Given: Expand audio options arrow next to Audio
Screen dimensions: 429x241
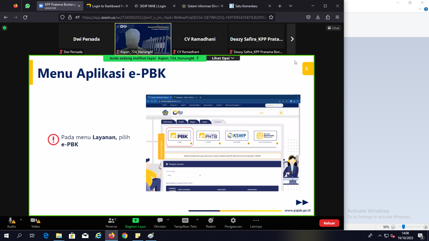Looking at the screenshot, I should coord(21,220).
